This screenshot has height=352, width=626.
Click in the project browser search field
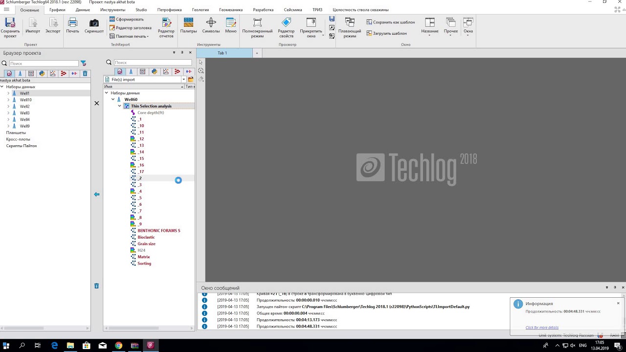[44, 63]
